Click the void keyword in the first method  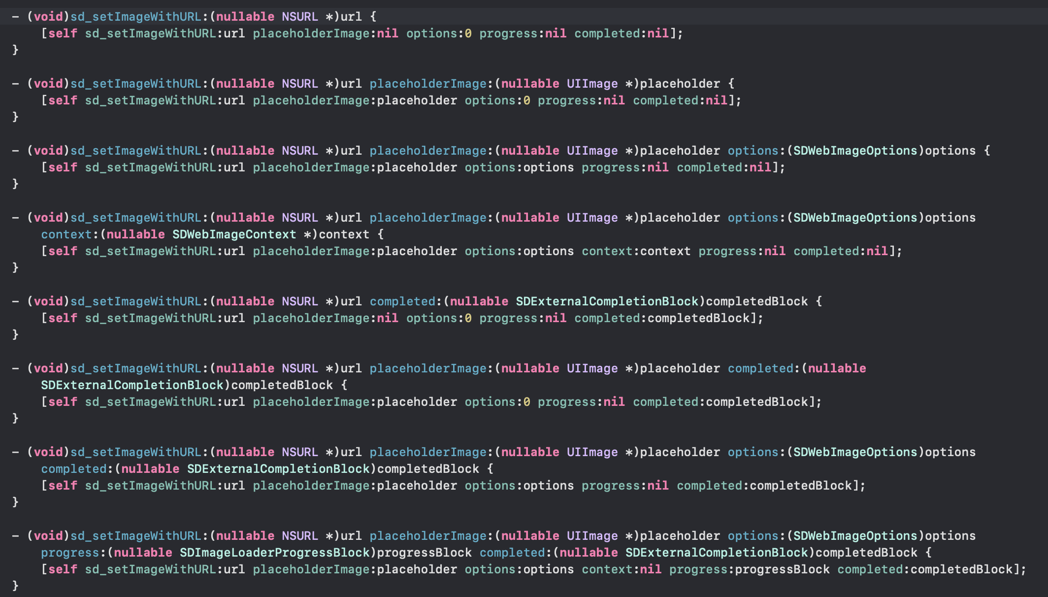(x=48, y=17)
